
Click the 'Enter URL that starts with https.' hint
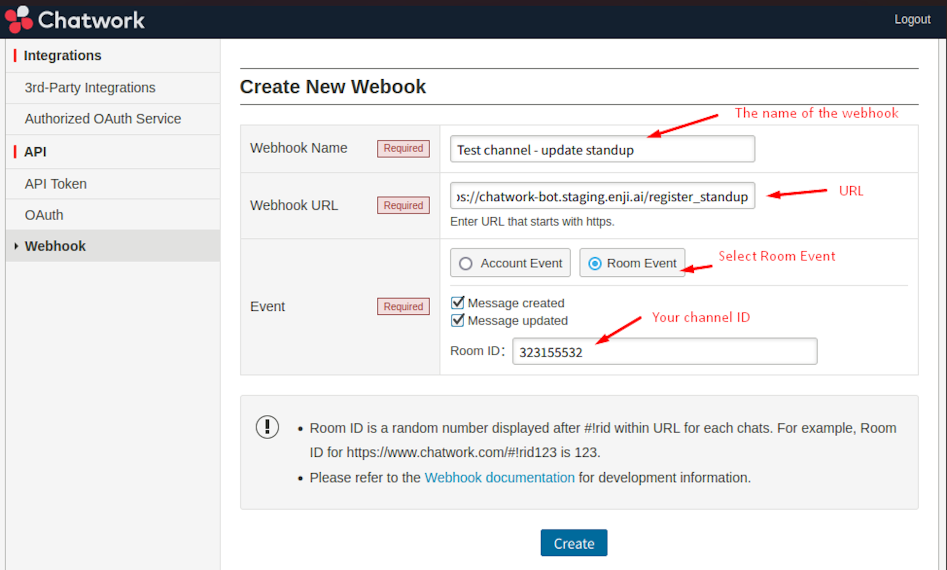532,222
